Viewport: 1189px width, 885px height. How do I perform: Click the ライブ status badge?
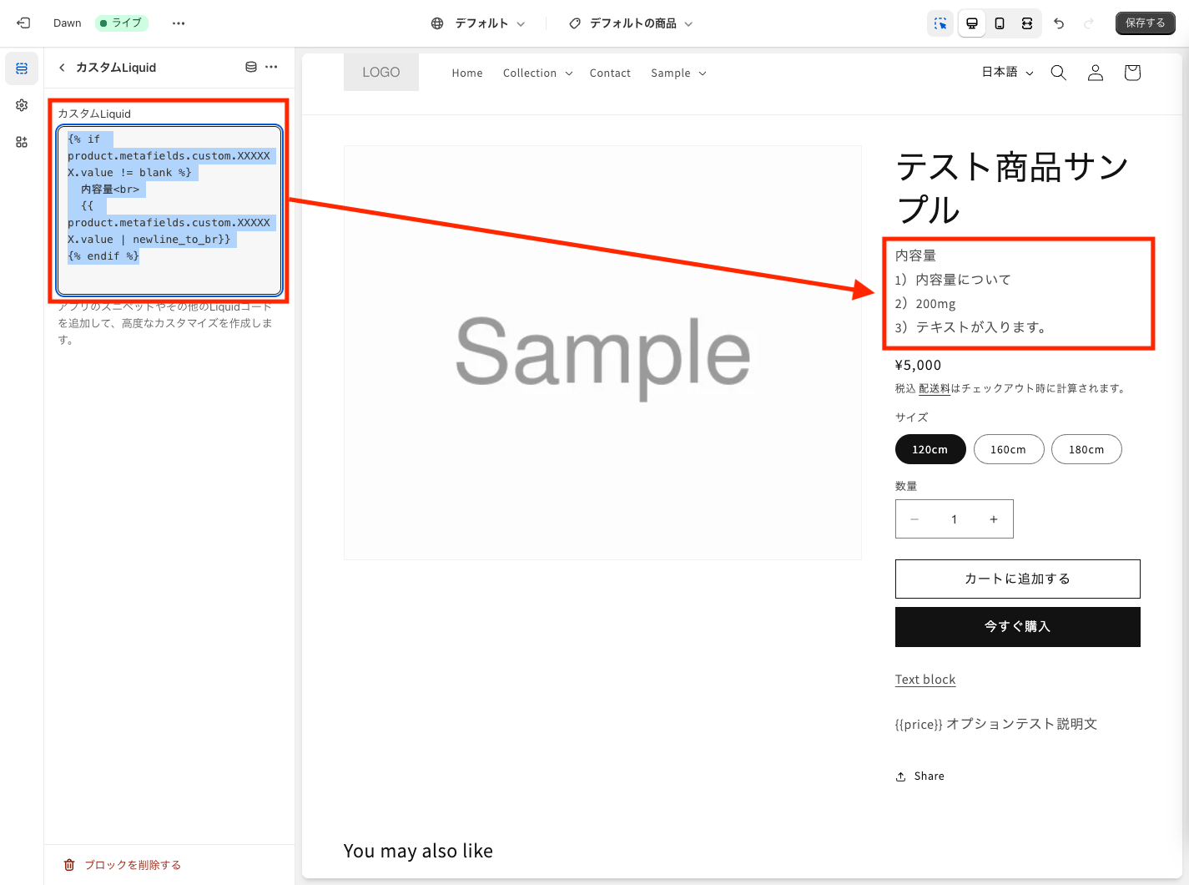[122, 23]
